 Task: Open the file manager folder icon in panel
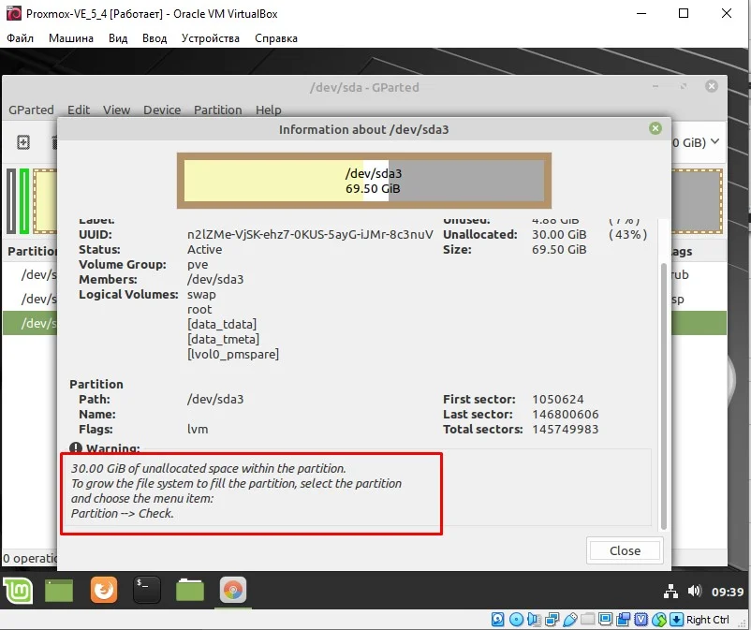[190, 590]
